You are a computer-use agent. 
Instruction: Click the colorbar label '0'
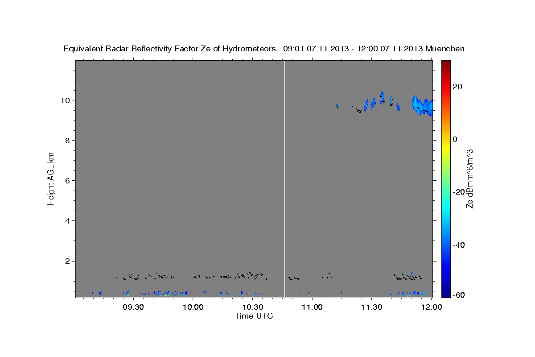(455, 139)
